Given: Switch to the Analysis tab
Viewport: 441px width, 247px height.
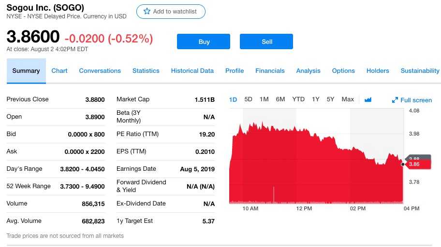Looking at the screenshot, I should [308, 71].
